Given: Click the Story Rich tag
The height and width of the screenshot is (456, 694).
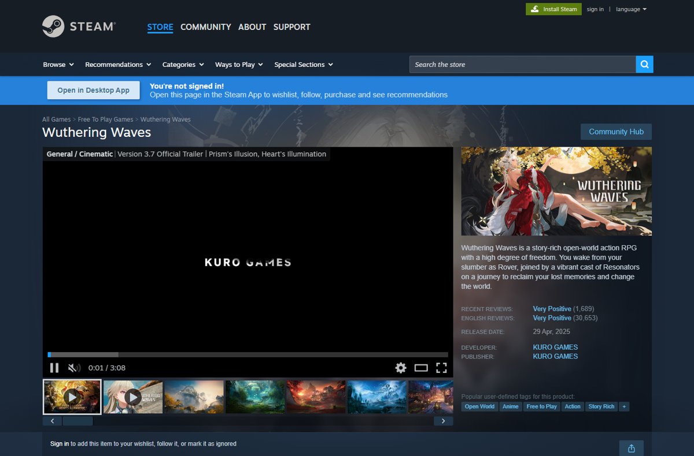Looking at the screenshot, I should click(601, 406).
